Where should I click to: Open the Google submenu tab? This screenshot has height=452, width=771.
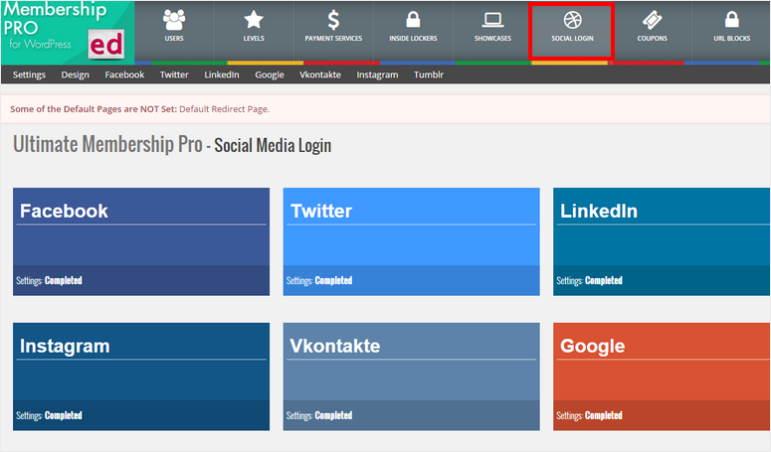[270, 75]
